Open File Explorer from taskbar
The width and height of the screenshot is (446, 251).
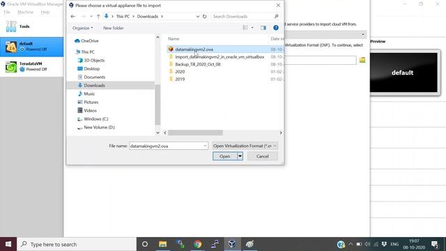[x=162, y=244]
